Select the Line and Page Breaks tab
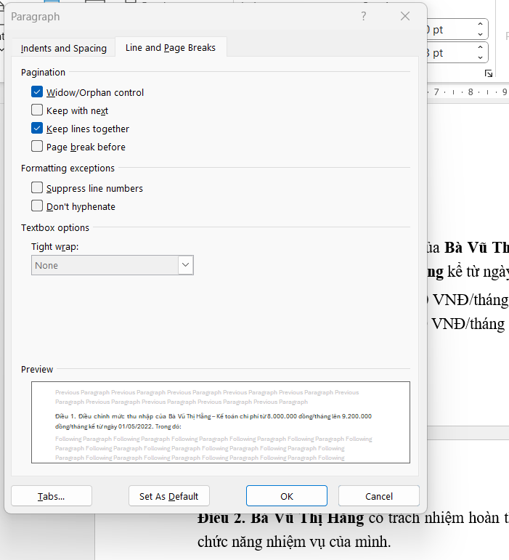The image size is (509, 560). pos(171,47)
